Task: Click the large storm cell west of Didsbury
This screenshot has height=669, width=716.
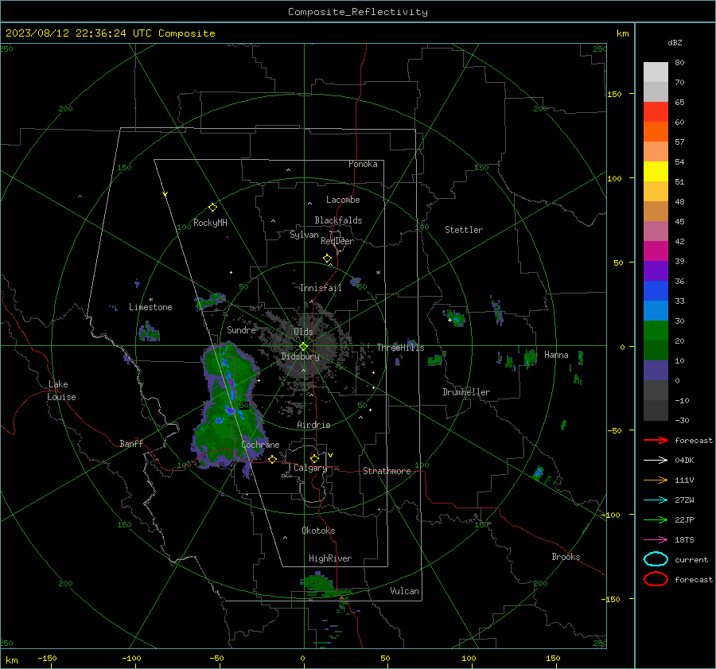Action: pos(228,406)
